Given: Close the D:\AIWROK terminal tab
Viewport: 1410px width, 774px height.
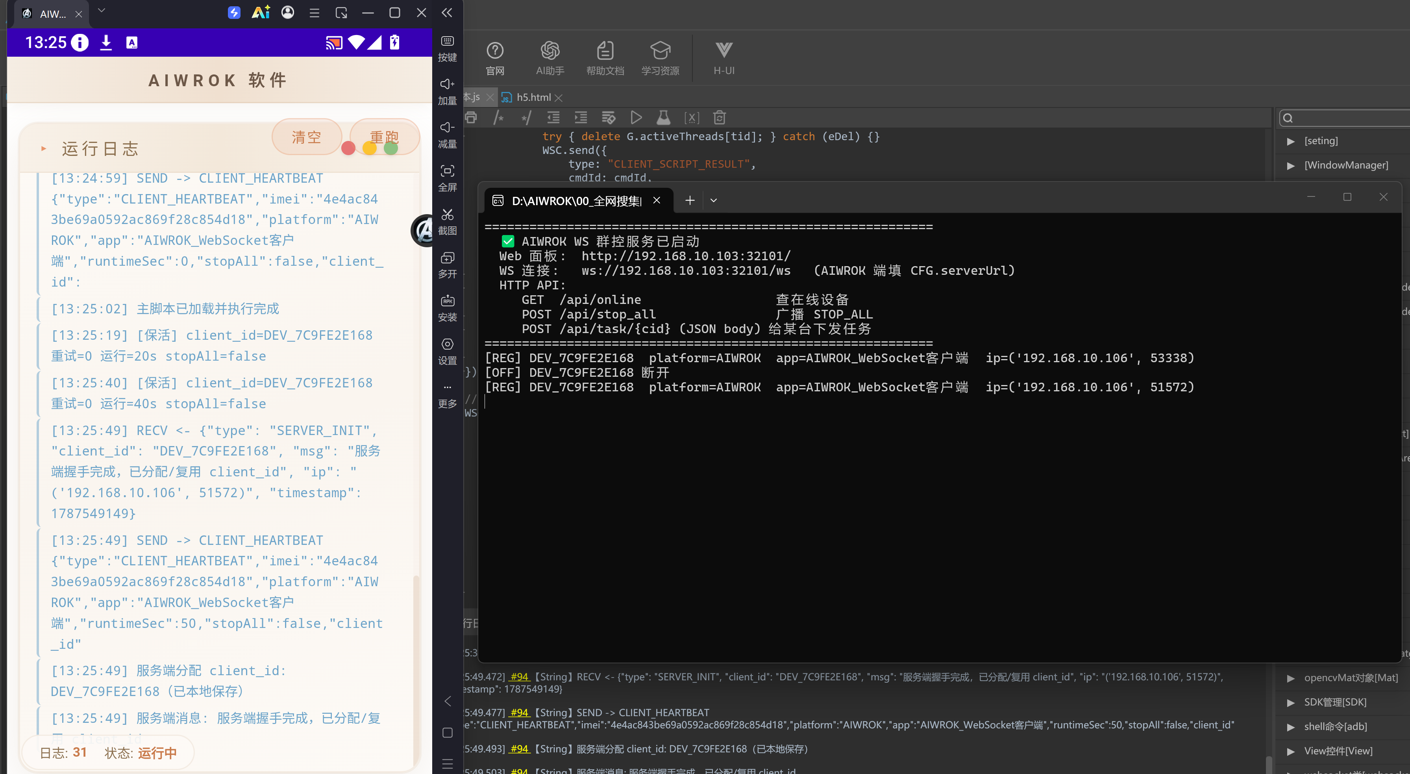Looking at the screenshot, I should coord(656,200).
